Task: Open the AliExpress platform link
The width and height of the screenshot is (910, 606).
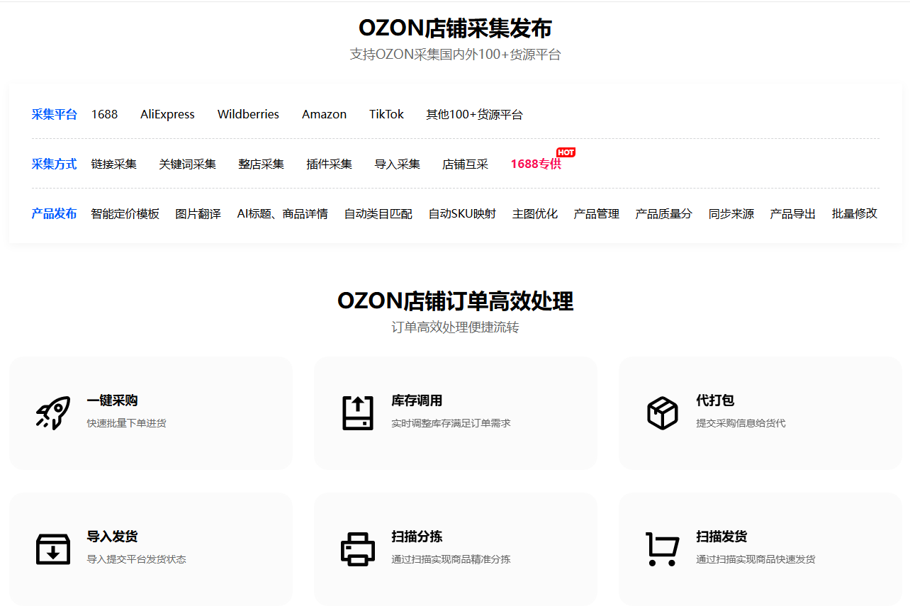Action: (167, 115)
